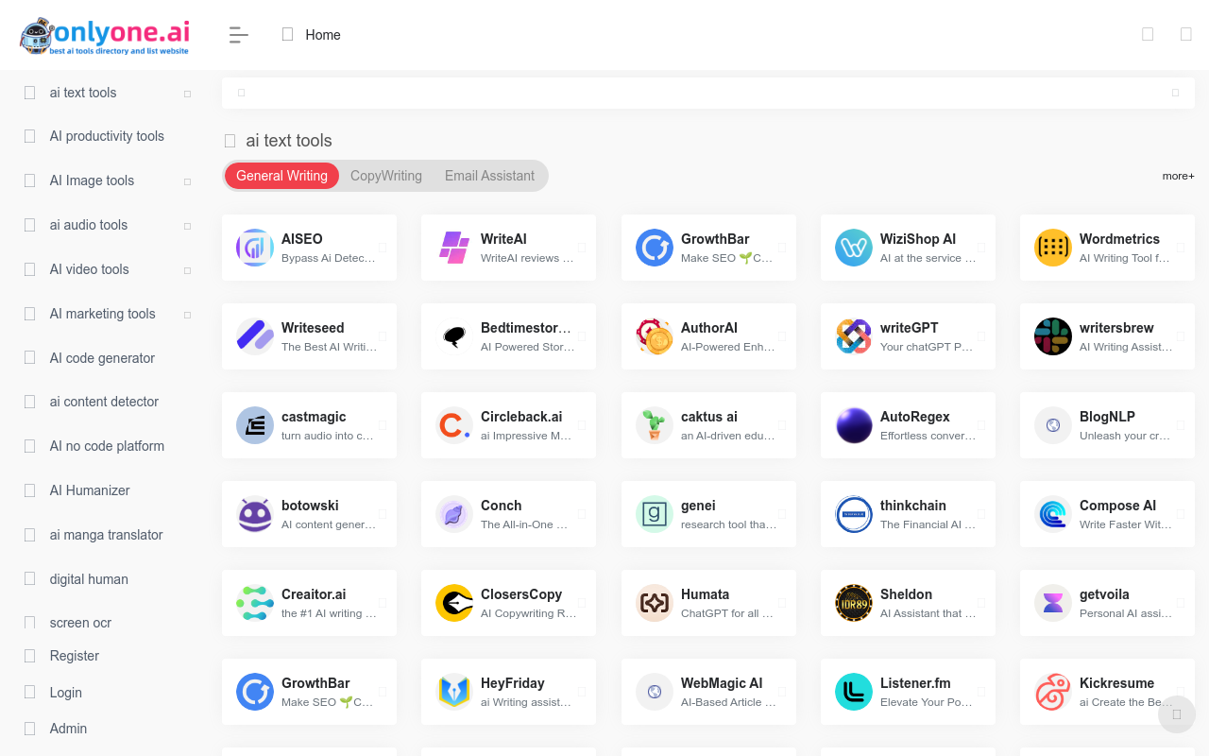Click the castmagic logo icon

255,425
